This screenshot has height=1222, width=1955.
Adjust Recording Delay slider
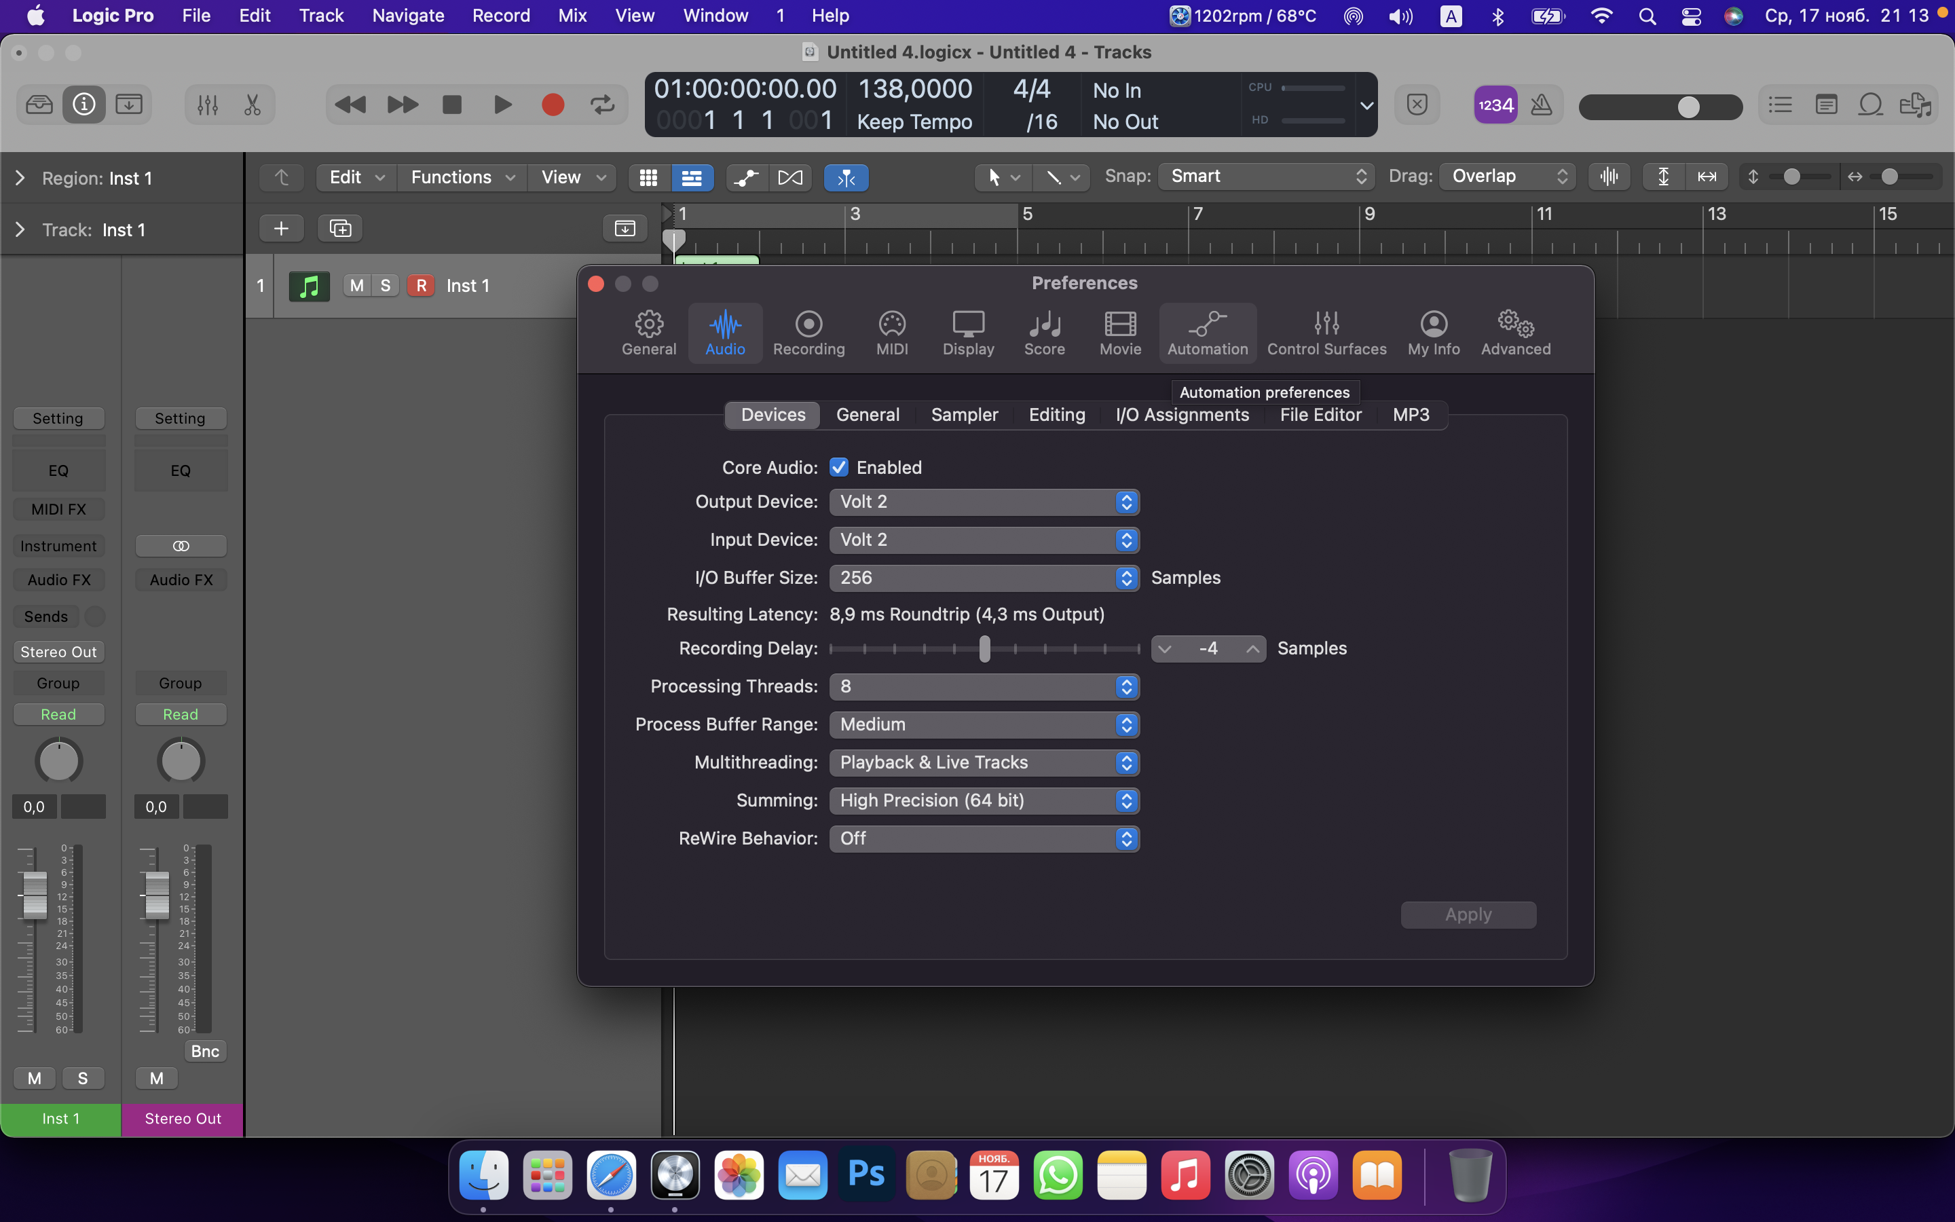tap(984, 648)
